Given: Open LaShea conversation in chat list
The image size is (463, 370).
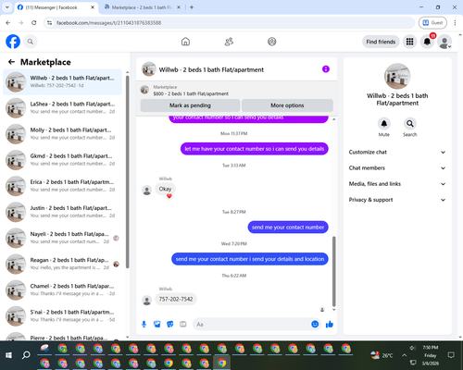Looking at the screenshot, I should [63, 108].
